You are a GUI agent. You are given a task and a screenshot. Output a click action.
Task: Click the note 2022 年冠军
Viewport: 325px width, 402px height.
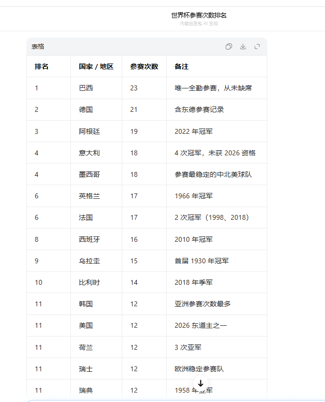(x=194, y=131)
